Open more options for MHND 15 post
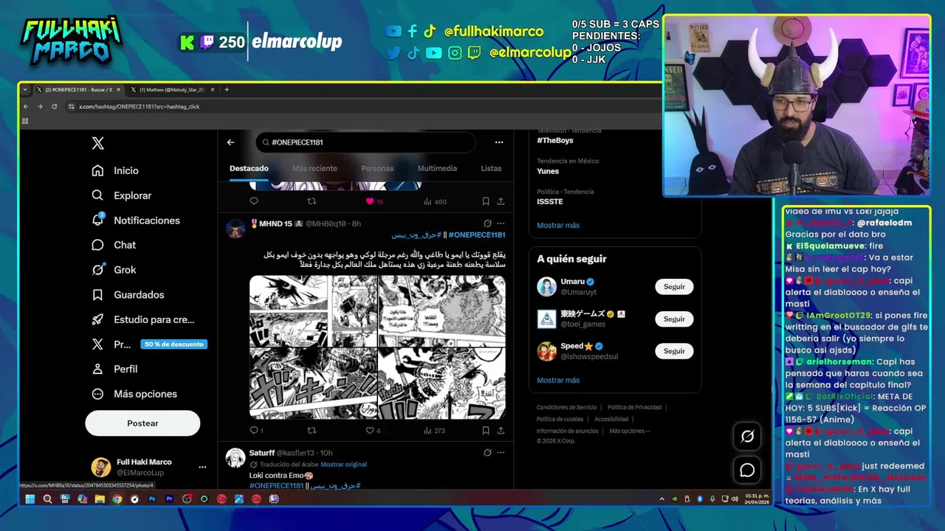Screen dimensions: 945x531 click(501, 223)
